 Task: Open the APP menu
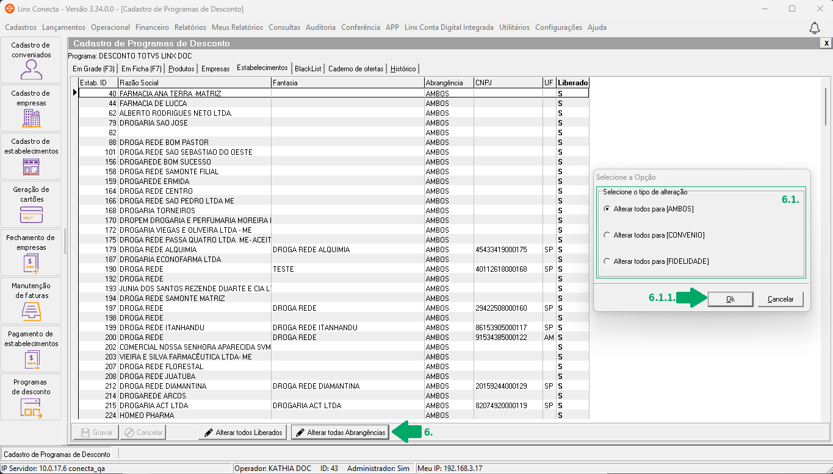[x=392, y=27]
